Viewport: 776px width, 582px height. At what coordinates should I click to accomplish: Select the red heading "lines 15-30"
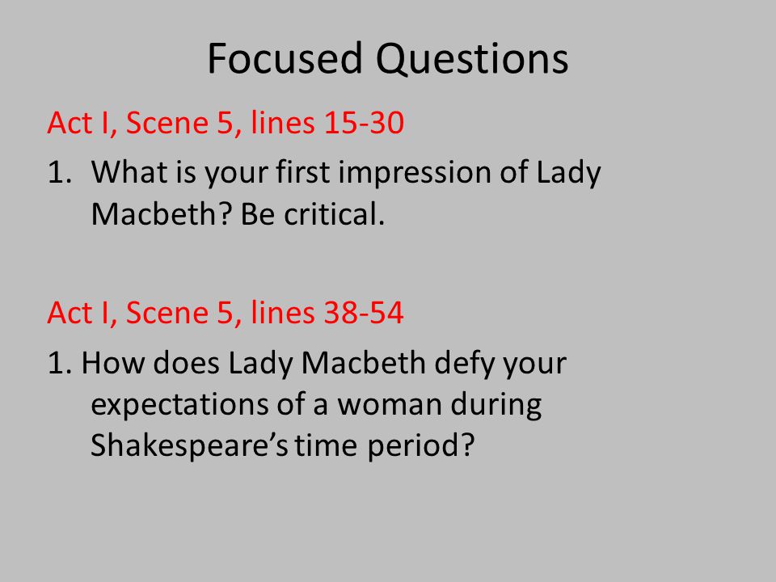(x=327, y=122)
